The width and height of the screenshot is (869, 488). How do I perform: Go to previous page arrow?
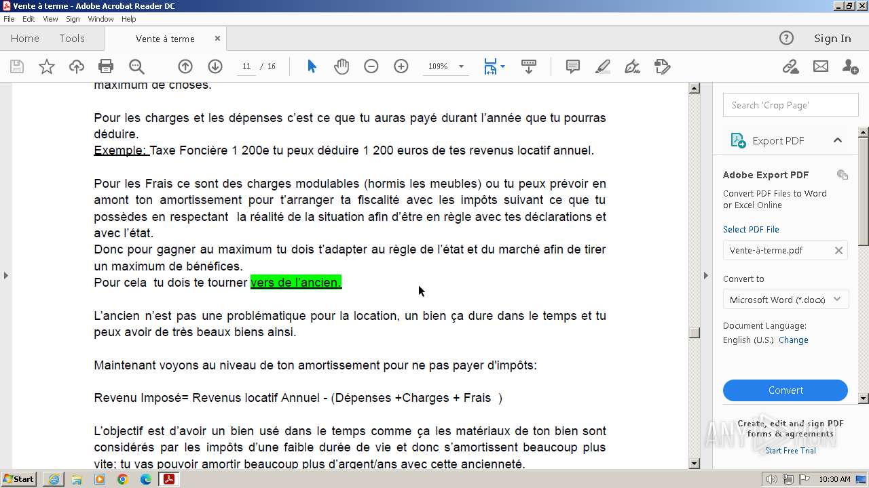pos(185,66)
